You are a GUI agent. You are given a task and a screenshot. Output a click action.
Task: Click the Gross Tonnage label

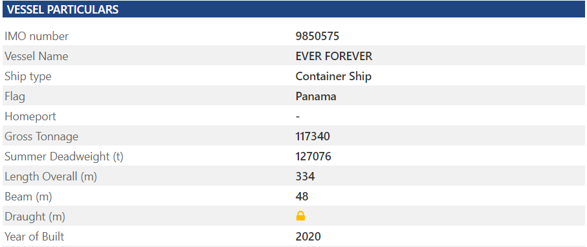[x=42, y=136]
